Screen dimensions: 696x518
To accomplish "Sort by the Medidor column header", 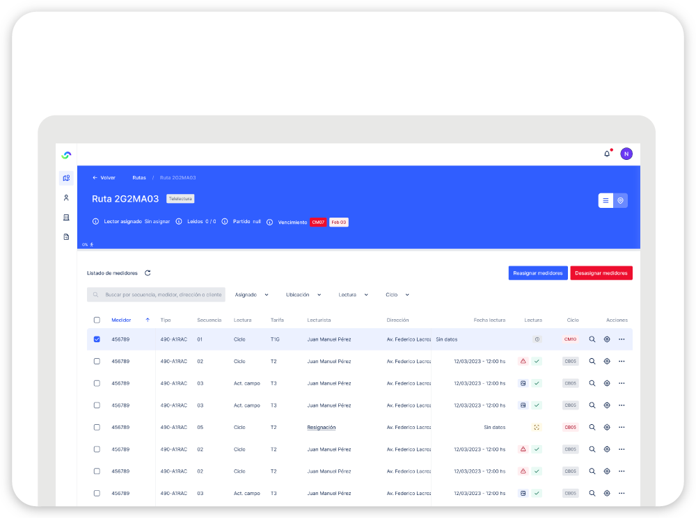I will click(122, 320).
